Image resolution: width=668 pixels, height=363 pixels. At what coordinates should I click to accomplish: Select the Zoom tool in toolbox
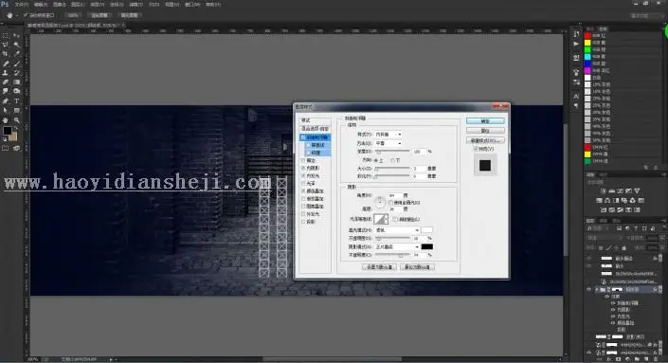pos(17,120)
